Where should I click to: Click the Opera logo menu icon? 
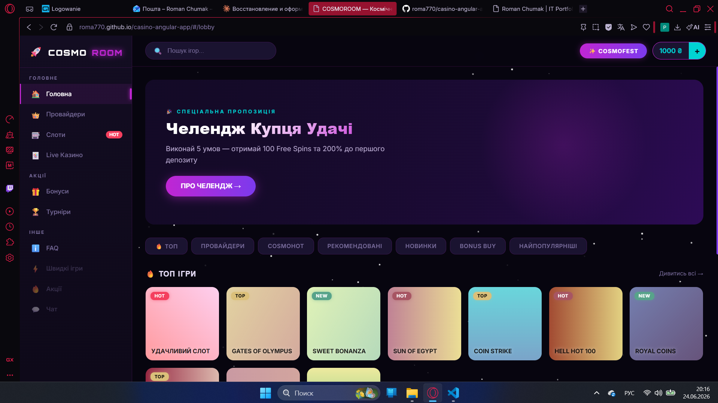(x=10, y=9)
